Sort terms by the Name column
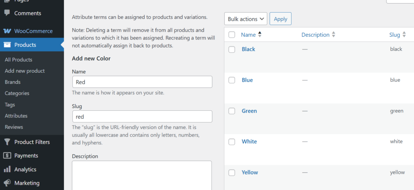This screenshot has height=190, width=414. point(248,35)
